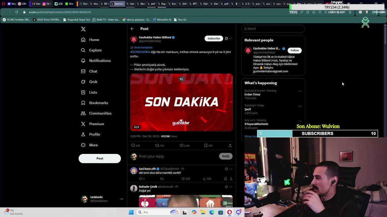Play the Son Dakika video
This screenshot has width=387, height=217.
pyautogui.click(x=181, y=102)
